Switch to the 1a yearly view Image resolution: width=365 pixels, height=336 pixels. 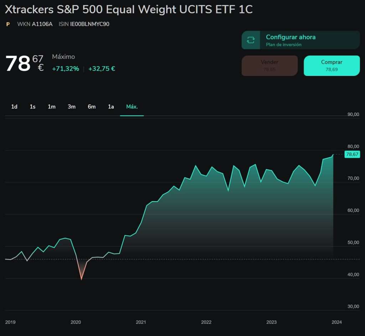coord(110,107)
